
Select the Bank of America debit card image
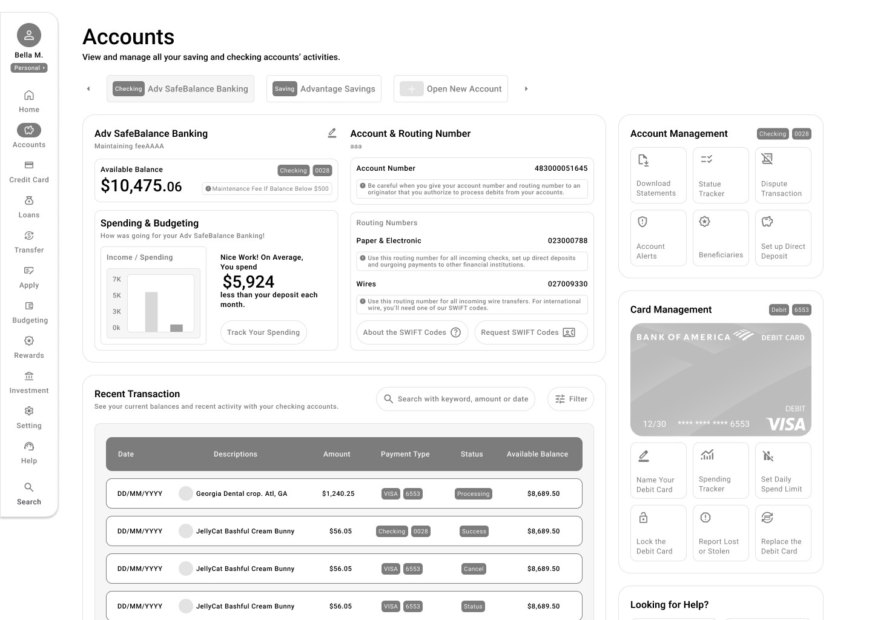pyautogui.click(x=721, y=380)
